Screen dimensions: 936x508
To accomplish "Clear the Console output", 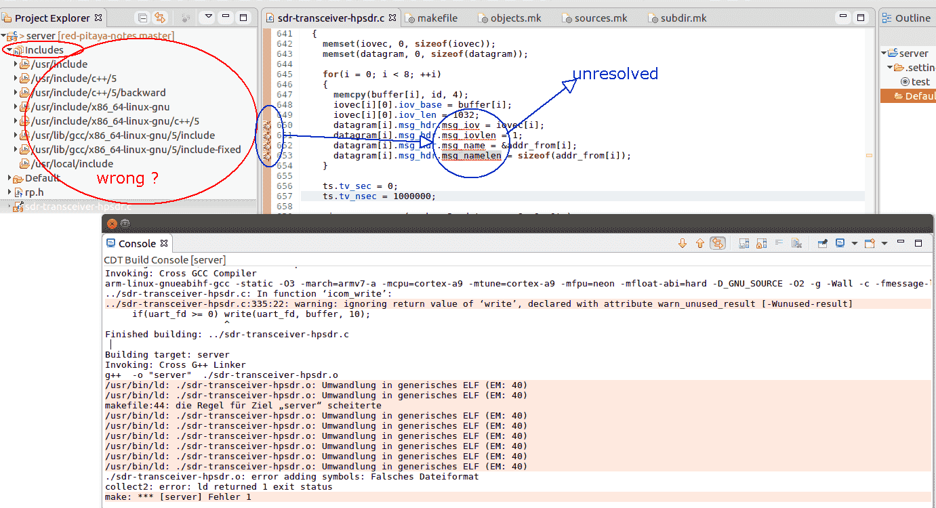I will [x=796, y=243].
